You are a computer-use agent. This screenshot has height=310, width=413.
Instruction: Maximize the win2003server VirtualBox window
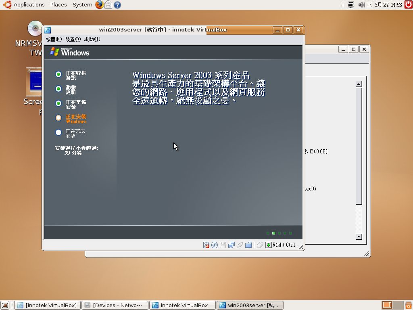[288, 30]
